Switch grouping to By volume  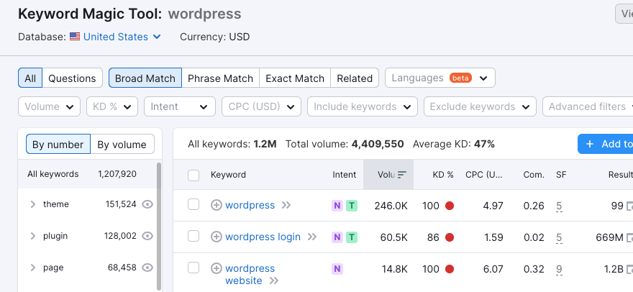point(122,144)
